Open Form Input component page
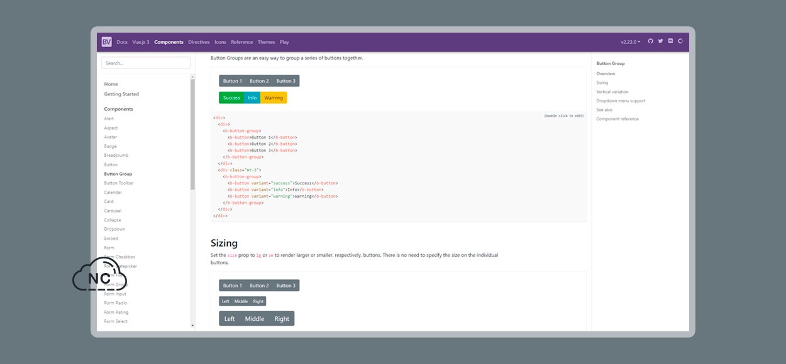Viewport: 786px width, 364px height. [x=115, y=294]
